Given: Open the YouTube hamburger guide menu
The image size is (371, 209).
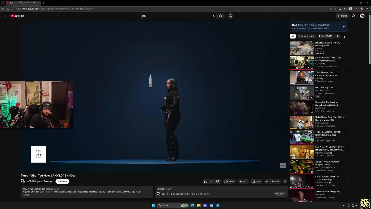Looking at the screenshot, I should tap(5, 16).
